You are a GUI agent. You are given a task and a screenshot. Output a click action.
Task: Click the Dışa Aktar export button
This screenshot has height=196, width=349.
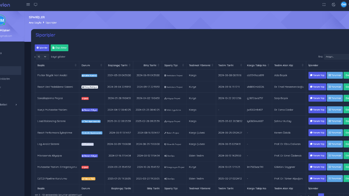59,48
